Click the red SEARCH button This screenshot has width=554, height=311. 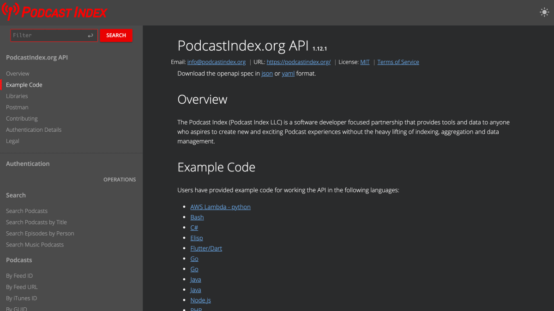[x=116, y=35]
